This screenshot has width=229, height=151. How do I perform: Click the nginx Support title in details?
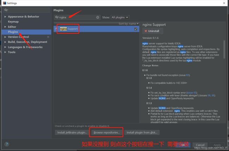click(154, 25)
